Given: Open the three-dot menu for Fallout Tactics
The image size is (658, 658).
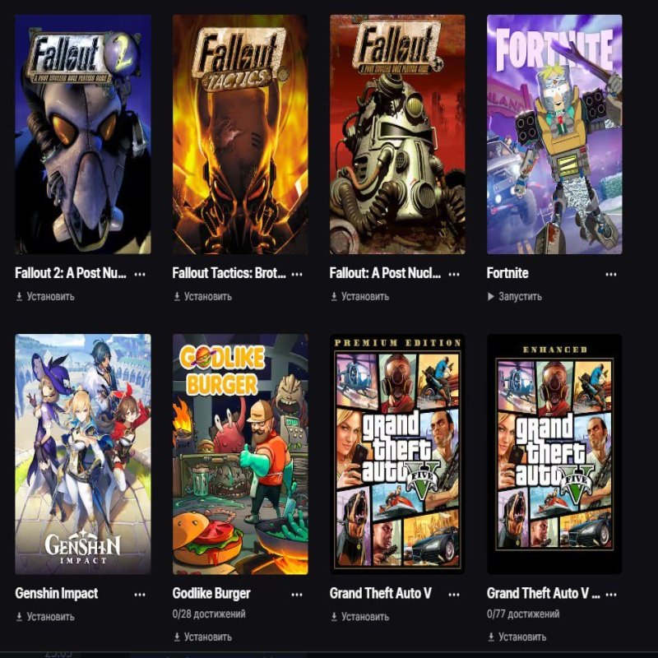Looking at the screenshot, I should pos(297,275).
